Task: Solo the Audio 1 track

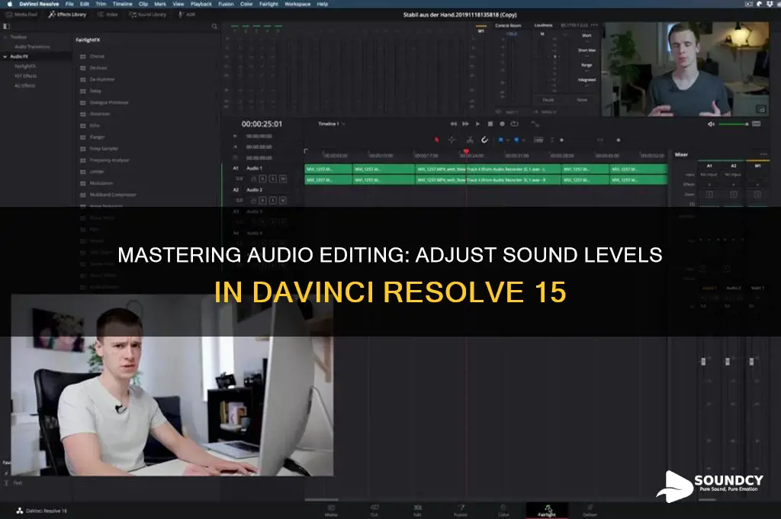Action: 273,179
